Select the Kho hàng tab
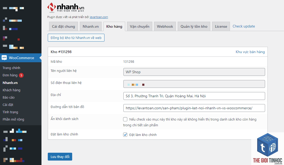 click(x=114, y=26)
